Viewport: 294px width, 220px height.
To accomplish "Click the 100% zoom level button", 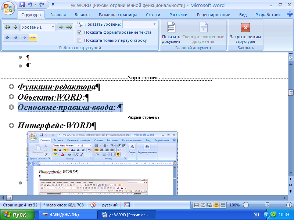I will click(x=234, y=205).
